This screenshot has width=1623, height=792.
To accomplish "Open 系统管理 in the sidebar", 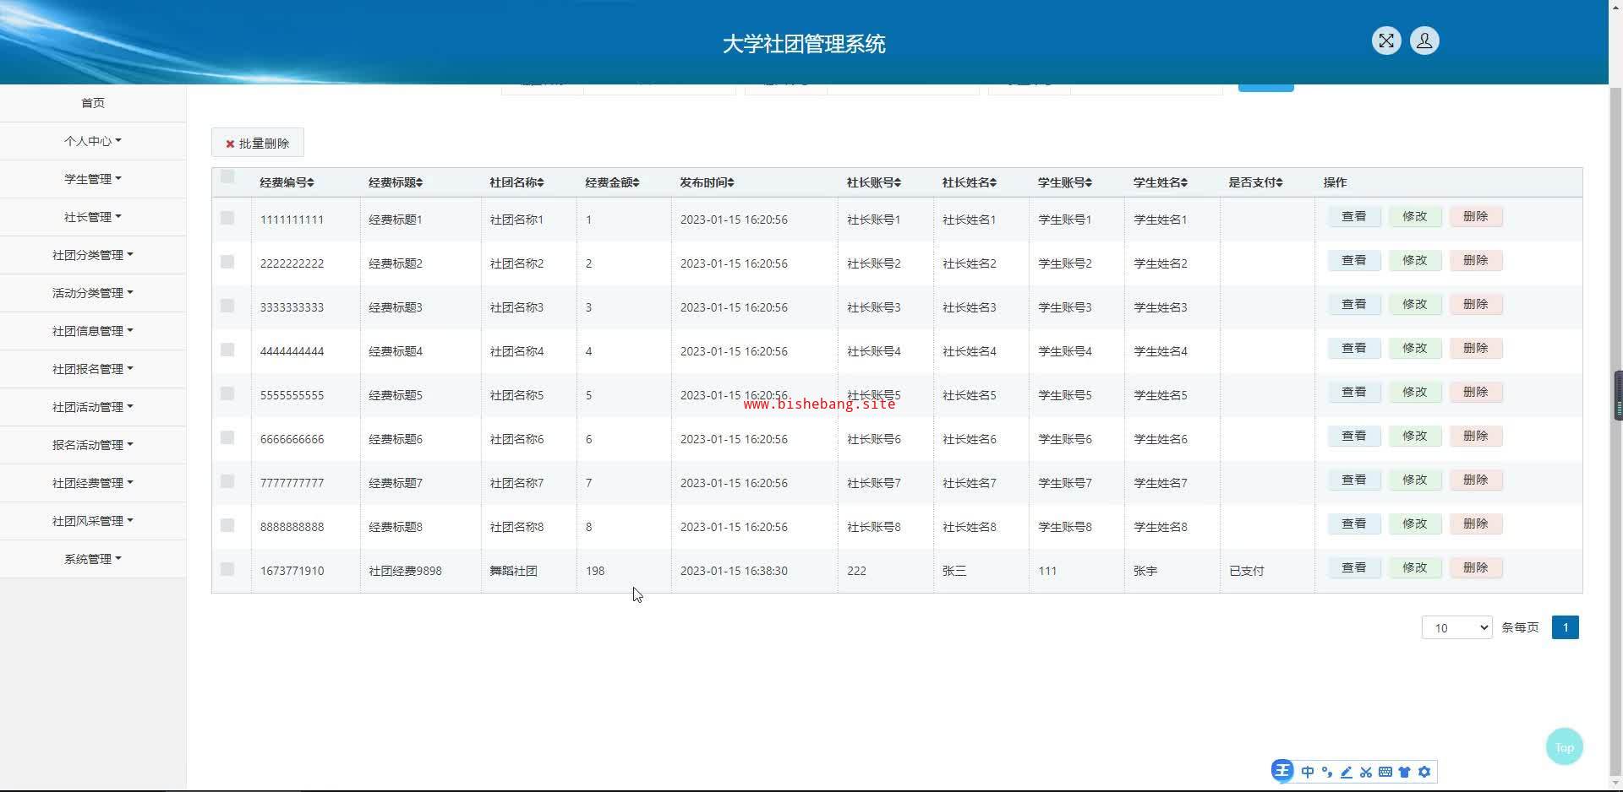I will pos(93,559).
